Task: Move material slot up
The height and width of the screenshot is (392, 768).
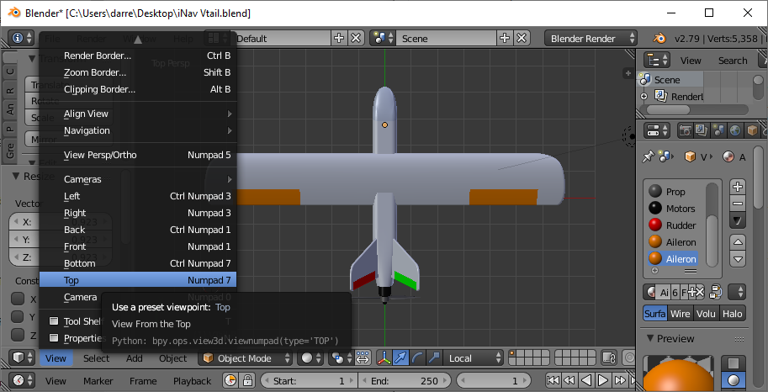Action: tap(738, 241)
